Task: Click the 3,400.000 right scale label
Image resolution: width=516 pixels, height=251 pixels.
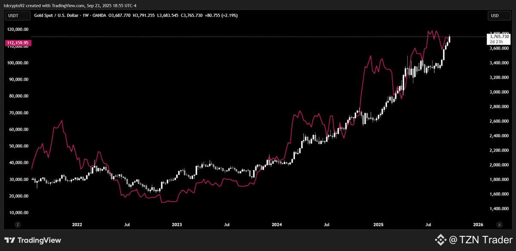Action: tap(499, 63)
